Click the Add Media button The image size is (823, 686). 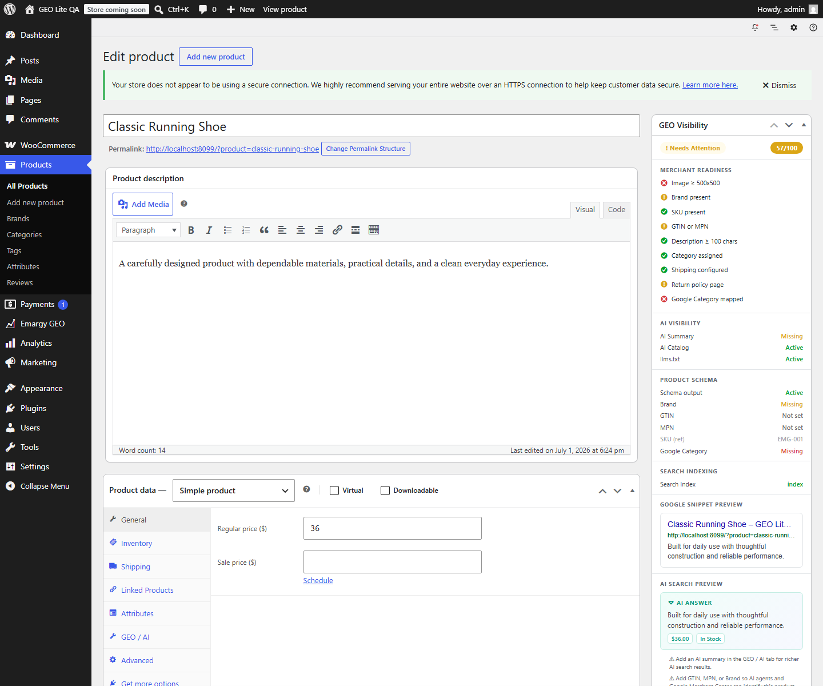(x=143, y=204)
